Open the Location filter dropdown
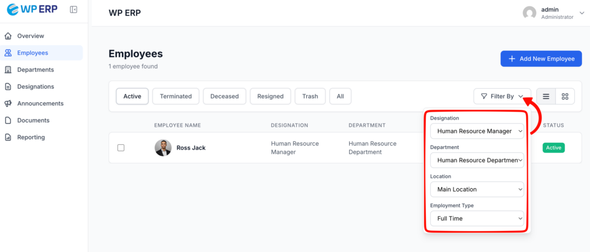 (476, 189)
